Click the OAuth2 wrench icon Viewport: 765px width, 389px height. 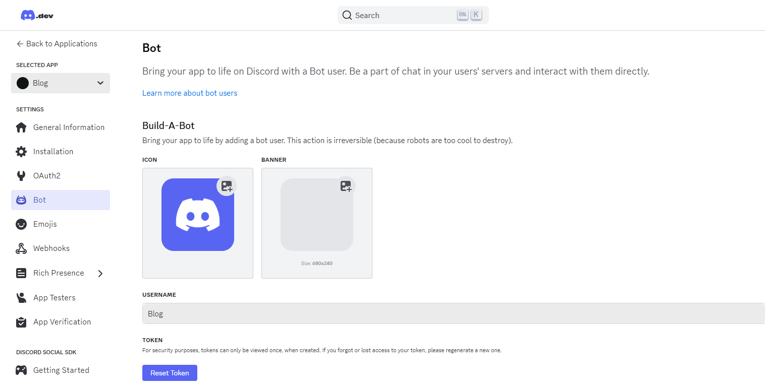coord(21,176)
